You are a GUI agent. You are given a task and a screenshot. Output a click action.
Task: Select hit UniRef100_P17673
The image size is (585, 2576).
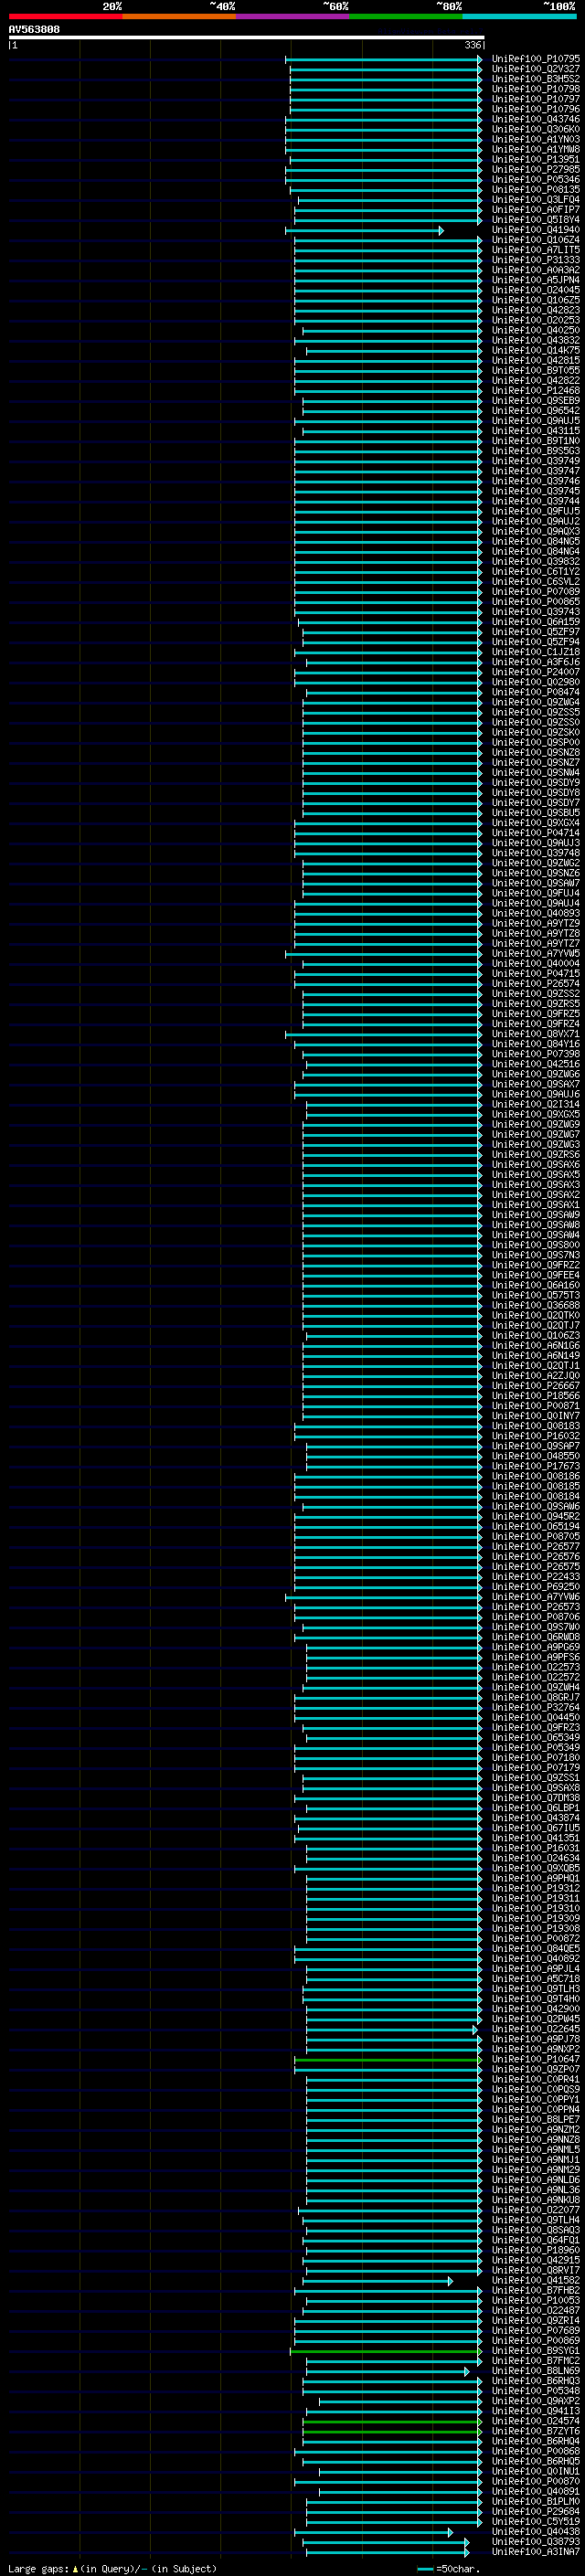[x=536, y=1466]
